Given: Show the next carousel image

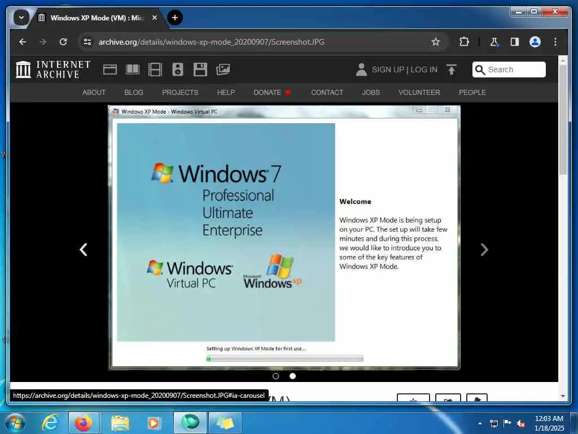Looking at the screenshot, I should click(484, 250).
